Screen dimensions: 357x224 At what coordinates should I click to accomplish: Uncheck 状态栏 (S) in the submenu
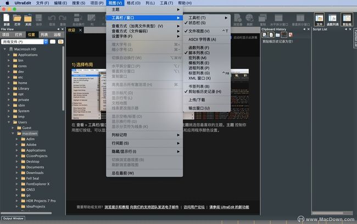click(x=207, y=23)
